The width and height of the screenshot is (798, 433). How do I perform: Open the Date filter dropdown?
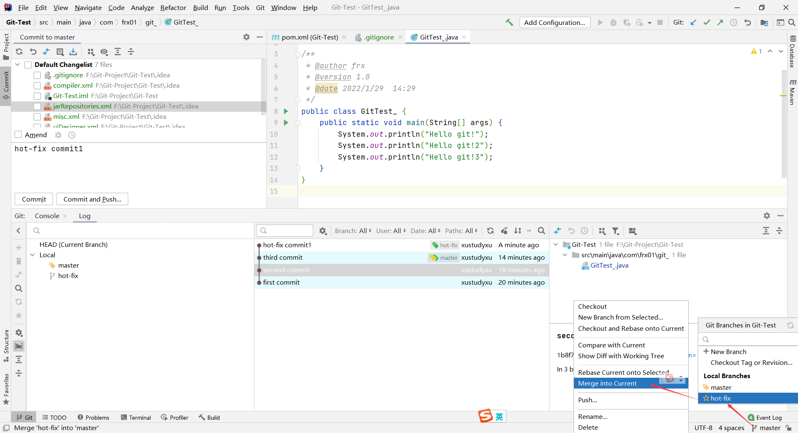coord(425,231)
